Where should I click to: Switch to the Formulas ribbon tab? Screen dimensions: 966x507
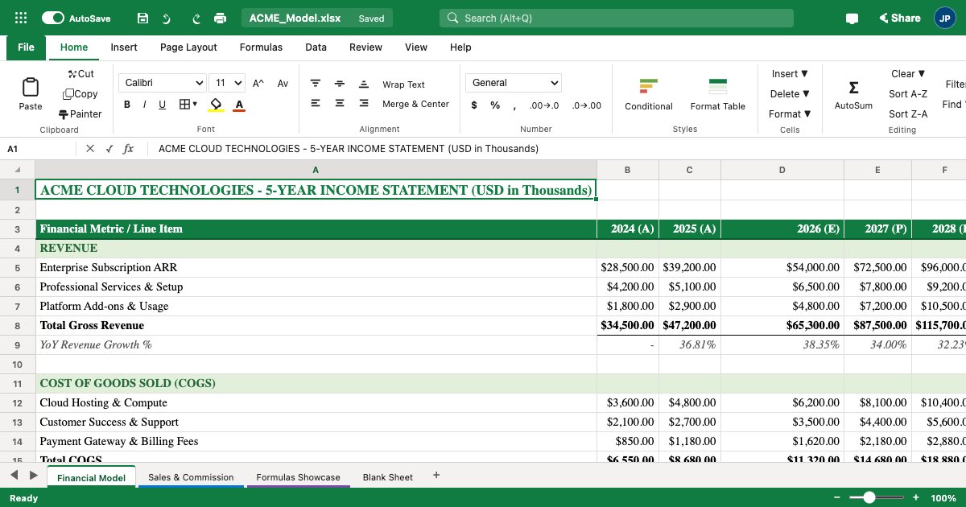261,47
